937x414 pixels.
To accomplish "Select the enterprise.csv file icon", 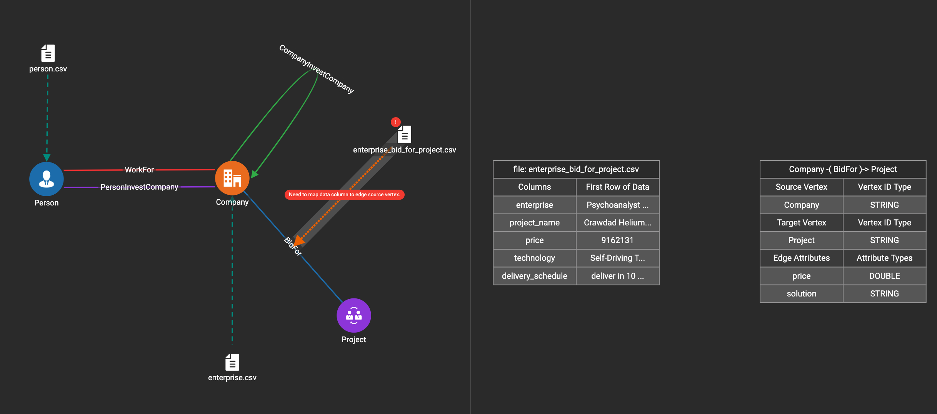I will (x=232, y=362).
